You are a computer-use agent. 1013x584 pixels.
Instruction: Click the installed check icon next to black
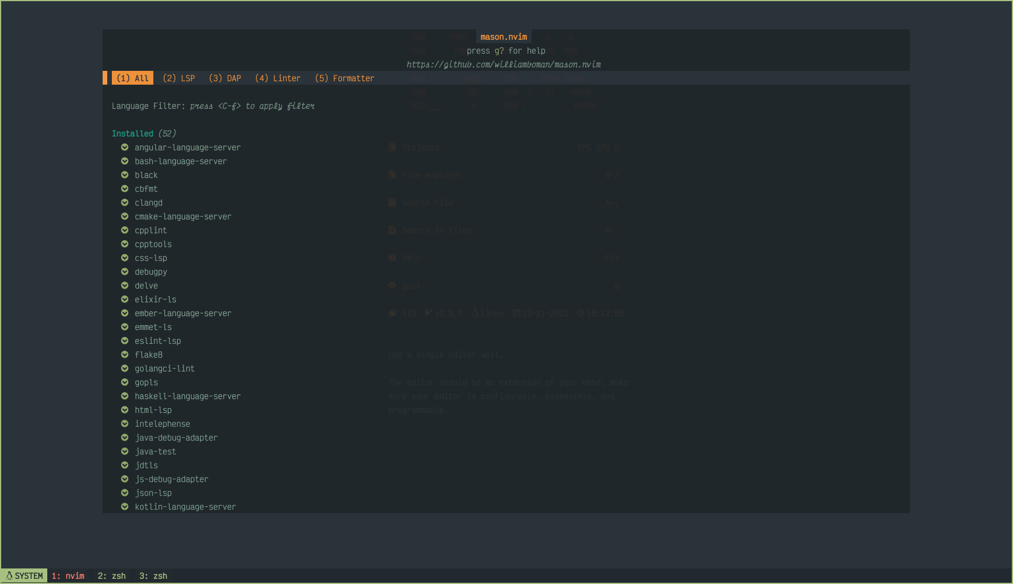[x=125, y=175]
